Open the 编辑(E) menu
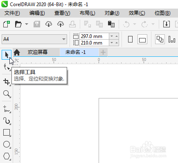Image resolution: width=178 pixels, height=163 pixels. [x=37, y=13]
